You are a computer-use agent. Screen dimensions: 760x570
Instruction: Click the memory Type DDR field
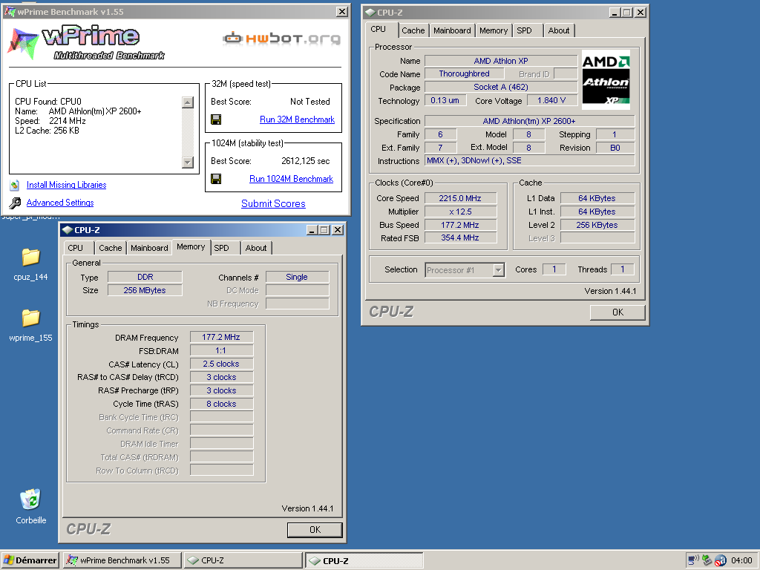(145, 277)
